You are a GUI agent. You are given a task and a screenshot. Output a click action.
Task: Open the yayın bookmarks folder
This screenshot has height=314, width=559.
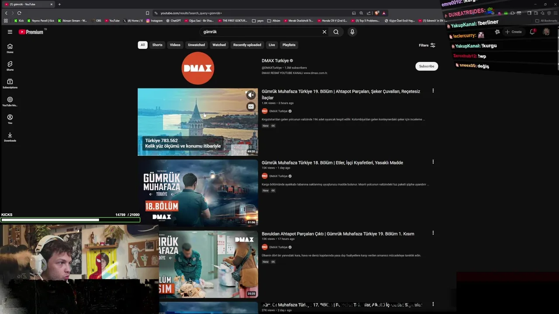(x=258, y=20)
